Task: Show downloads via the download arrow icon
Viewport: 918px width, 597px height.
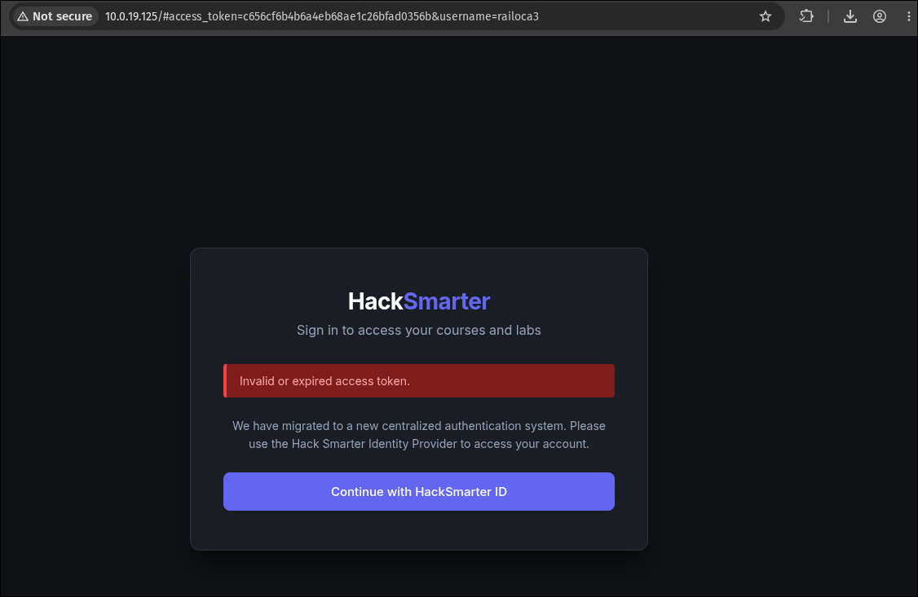Action: tap(850, 16)
